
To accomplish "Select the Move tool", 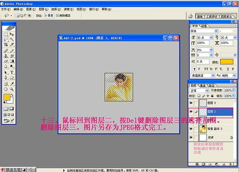I will [12, 34].
